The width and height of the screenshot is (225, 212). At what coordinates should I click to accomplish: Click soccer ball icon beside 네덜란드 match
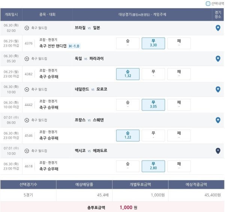click(27, 89)
